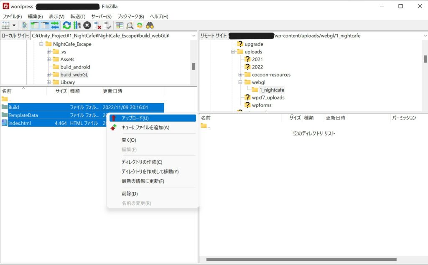428x265 pixels.
Task: Select wpcf7_uploads remote folder
Action: (x=268, y=97)
